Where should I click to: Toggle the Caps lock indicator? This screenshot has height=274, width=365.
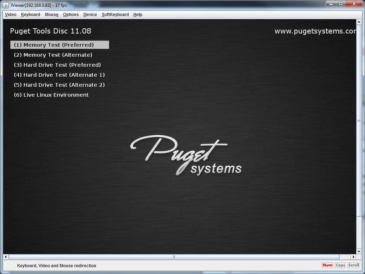pyautogui.click(x=340, y=265)
